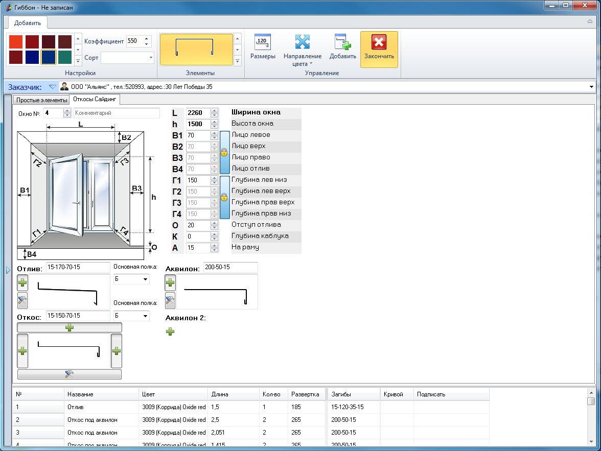Viewport: 601px width, 451px height.
Task: Open the Сорт dropdown
Action: pos(151,58)
